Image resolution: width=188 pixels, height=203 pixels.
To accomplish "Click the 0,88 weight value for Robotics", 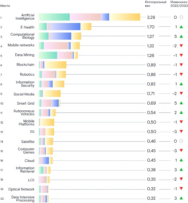I will coord(151,75).
